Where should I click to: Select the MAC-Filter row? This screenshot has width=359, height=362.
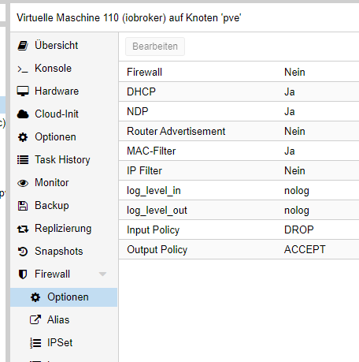[x=239, y=151]
